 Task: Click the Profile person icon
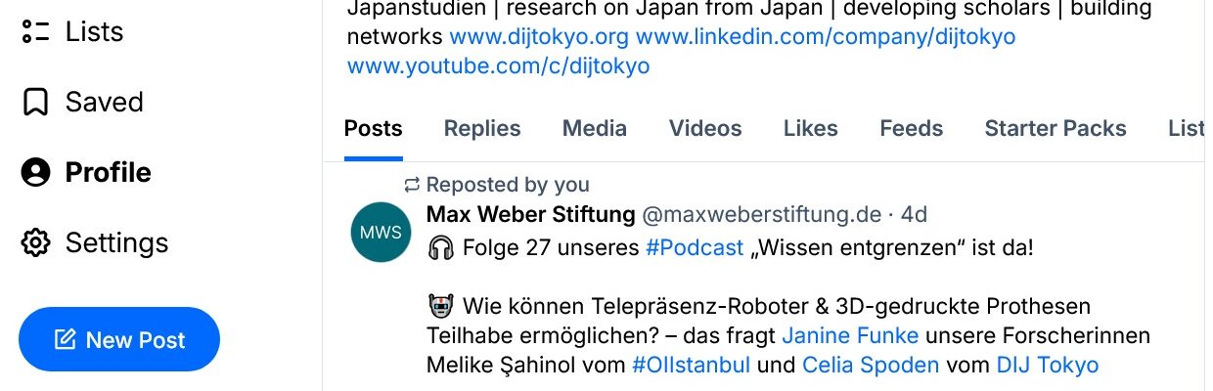click(x=35, y=172)
